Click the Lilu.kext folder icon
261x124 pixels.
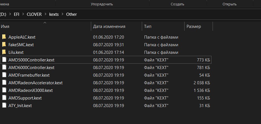tap(4, 52)
